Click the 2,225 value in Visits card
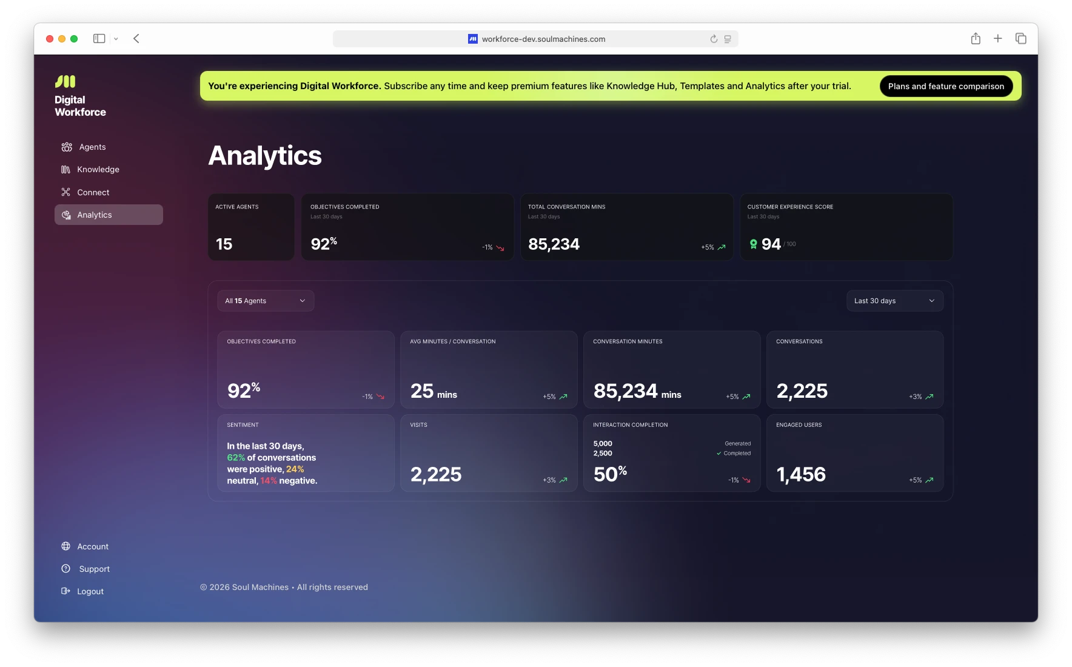Viewport: 1072px width, 667px height. (x=436, y=474)
